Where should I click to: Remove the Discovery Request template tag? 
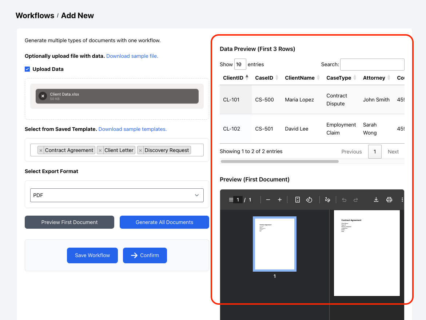click(140, 150)
